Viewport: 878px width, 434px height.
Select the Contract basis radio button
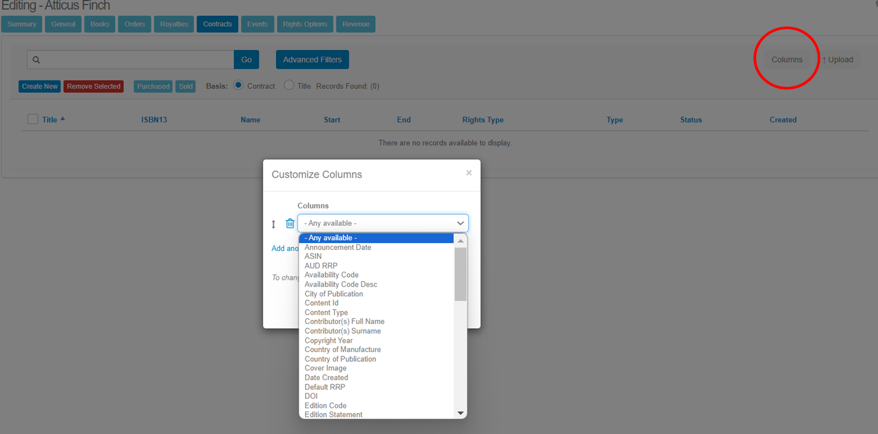tap(238, 85)
